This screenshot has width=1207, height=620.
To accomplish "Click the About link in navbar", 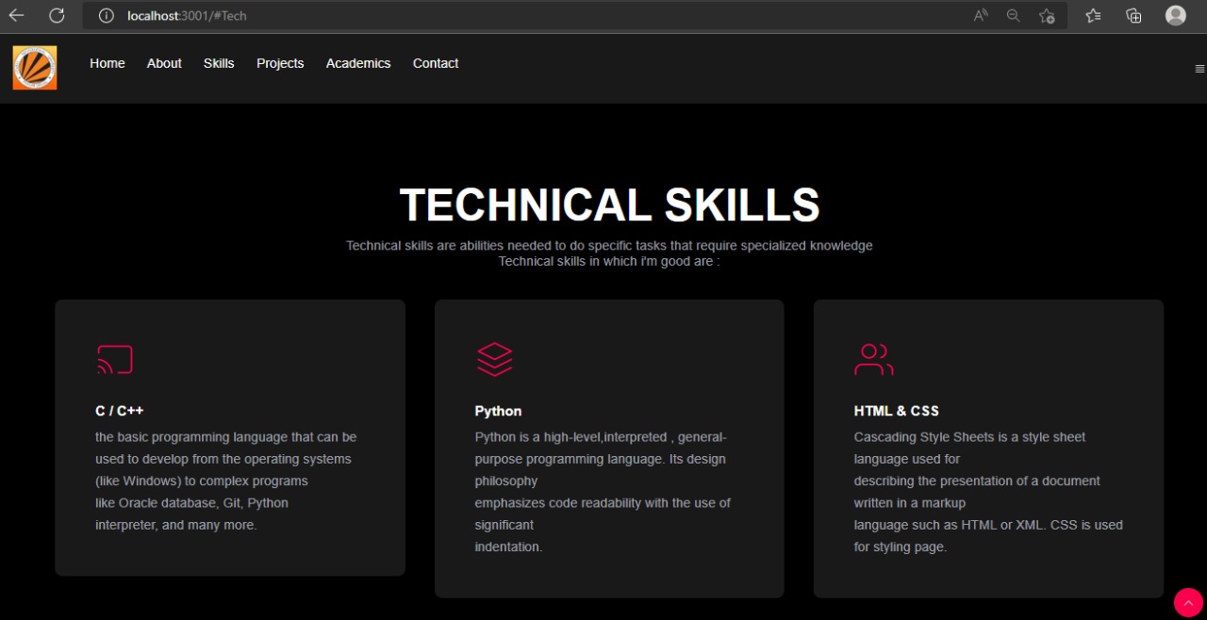I will click(164, 63).
